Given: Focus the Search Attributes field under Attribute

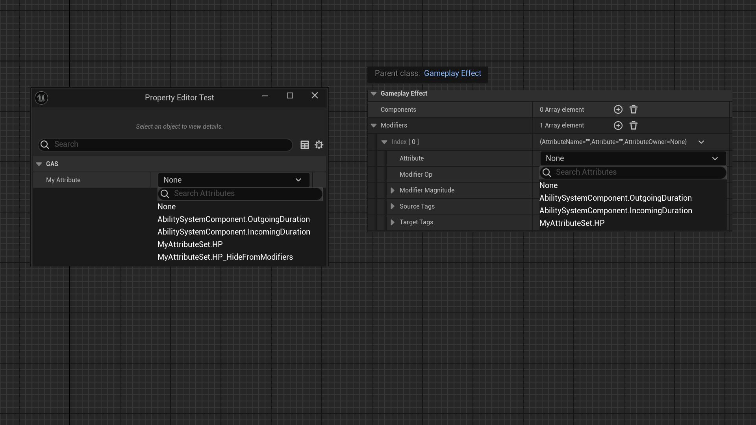Looking at the screenshot, I should coord(638,172).
